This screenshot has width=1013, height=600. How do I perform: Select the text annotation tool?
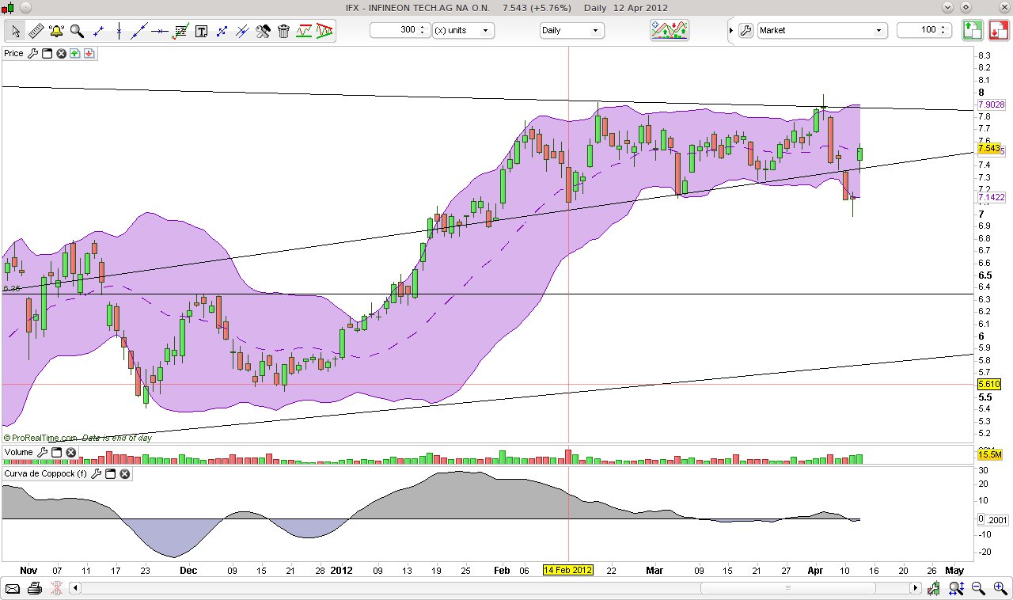201,30
